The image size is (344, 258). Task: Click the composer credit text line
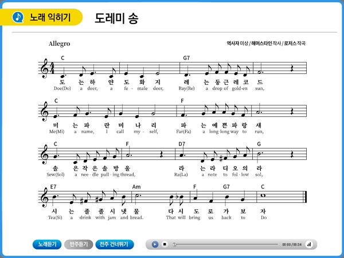pyautogui.click(x=266, y=43)
